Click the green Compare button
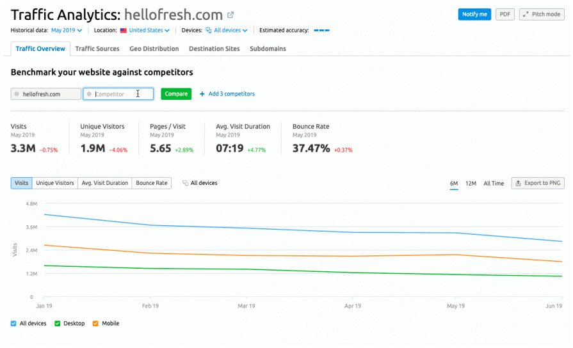The image size is (573, 348). [x=176, y=94]
